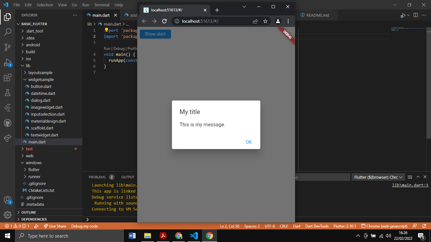431x242 pixels.
Task: Click the notifications bell in the status bar
Action: (424, 226)
